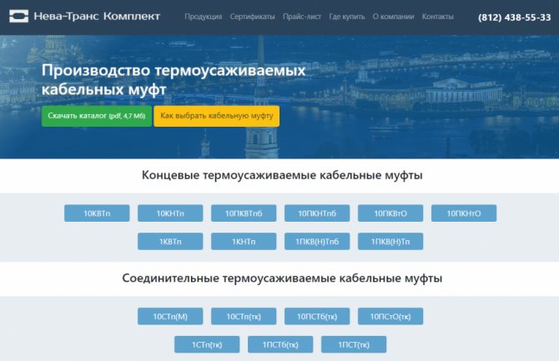559x361 pixels.
Task: Select the 10КВТп product button
Action: click(x=97, y=213)
